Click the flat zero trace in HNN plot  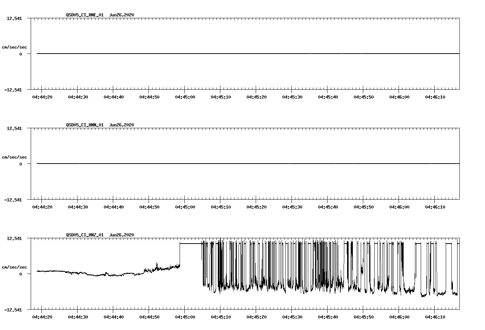pos(248,164)
